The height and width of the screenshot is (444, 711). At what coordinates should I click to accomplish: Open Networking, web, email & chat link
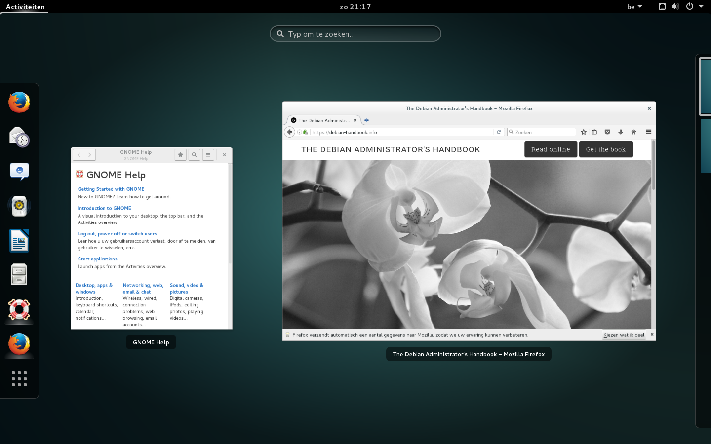tap(143, 289)
